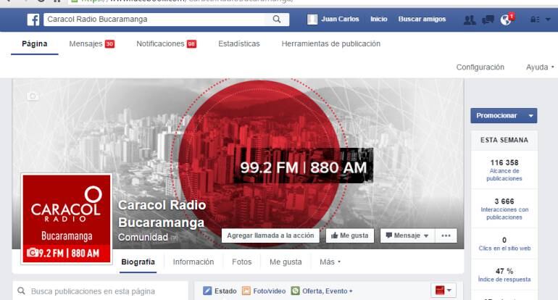This screenshot has height=300, width=558.
Task: Click Agregar llamada a la acción button
Action: 270,236
